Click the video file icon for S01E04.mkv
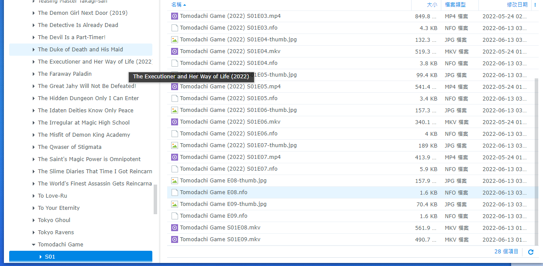 click(174, 51)
